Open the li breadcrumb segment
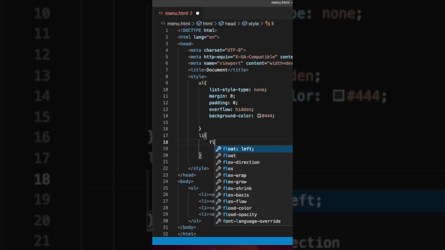 269,24
